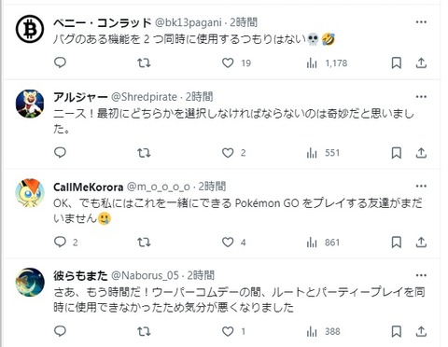Share the @Shredpirate tweet
The image size is (448, 347).
click(x=421, y=153)
